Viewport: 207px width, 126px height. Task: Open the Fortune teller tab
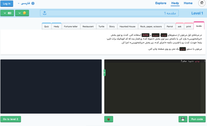[x=71, y=26]
